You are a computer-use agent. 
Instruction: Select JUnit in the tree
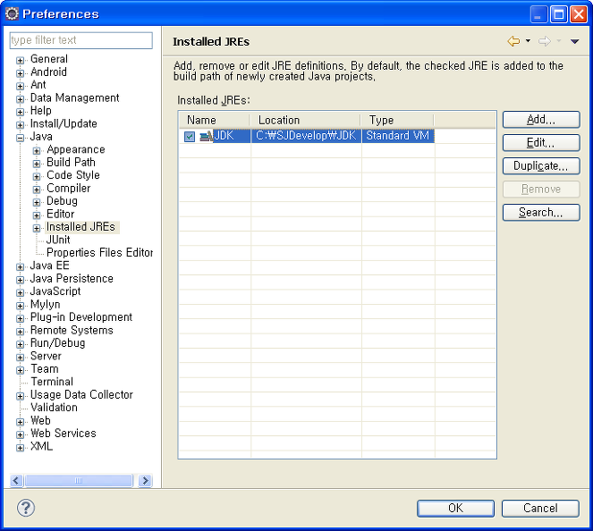[x=58, y=240]
